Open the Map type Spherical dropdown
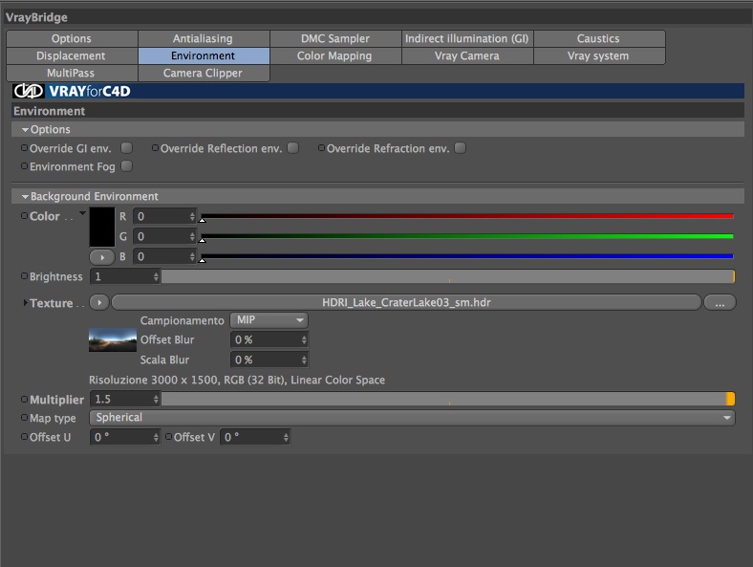The width and height of the screenshot is (753, 567). (x=412, y=418)
